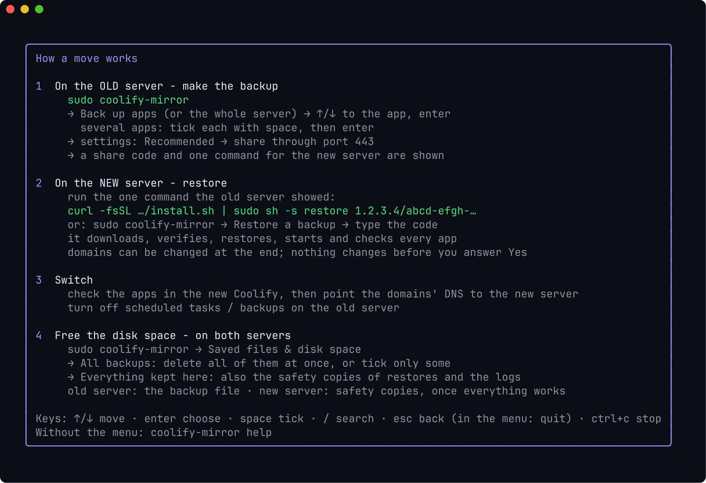
Task: Click the green "sudo coolify-mirror" command
Action: tap(128, 100)
